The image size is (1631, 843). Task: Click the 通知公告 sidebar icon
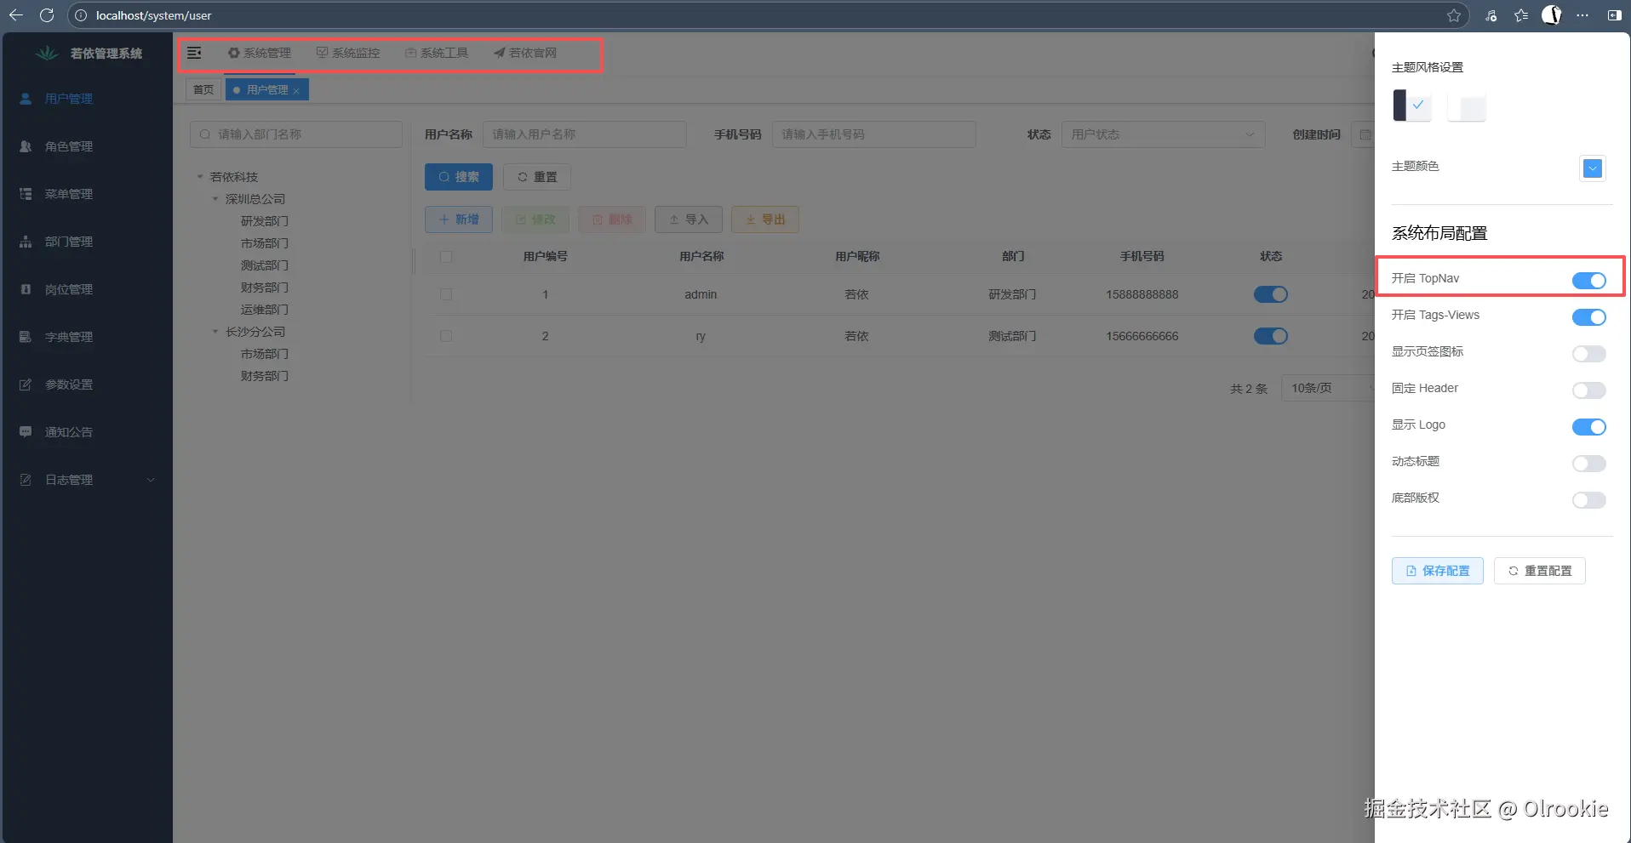(26, 432)
